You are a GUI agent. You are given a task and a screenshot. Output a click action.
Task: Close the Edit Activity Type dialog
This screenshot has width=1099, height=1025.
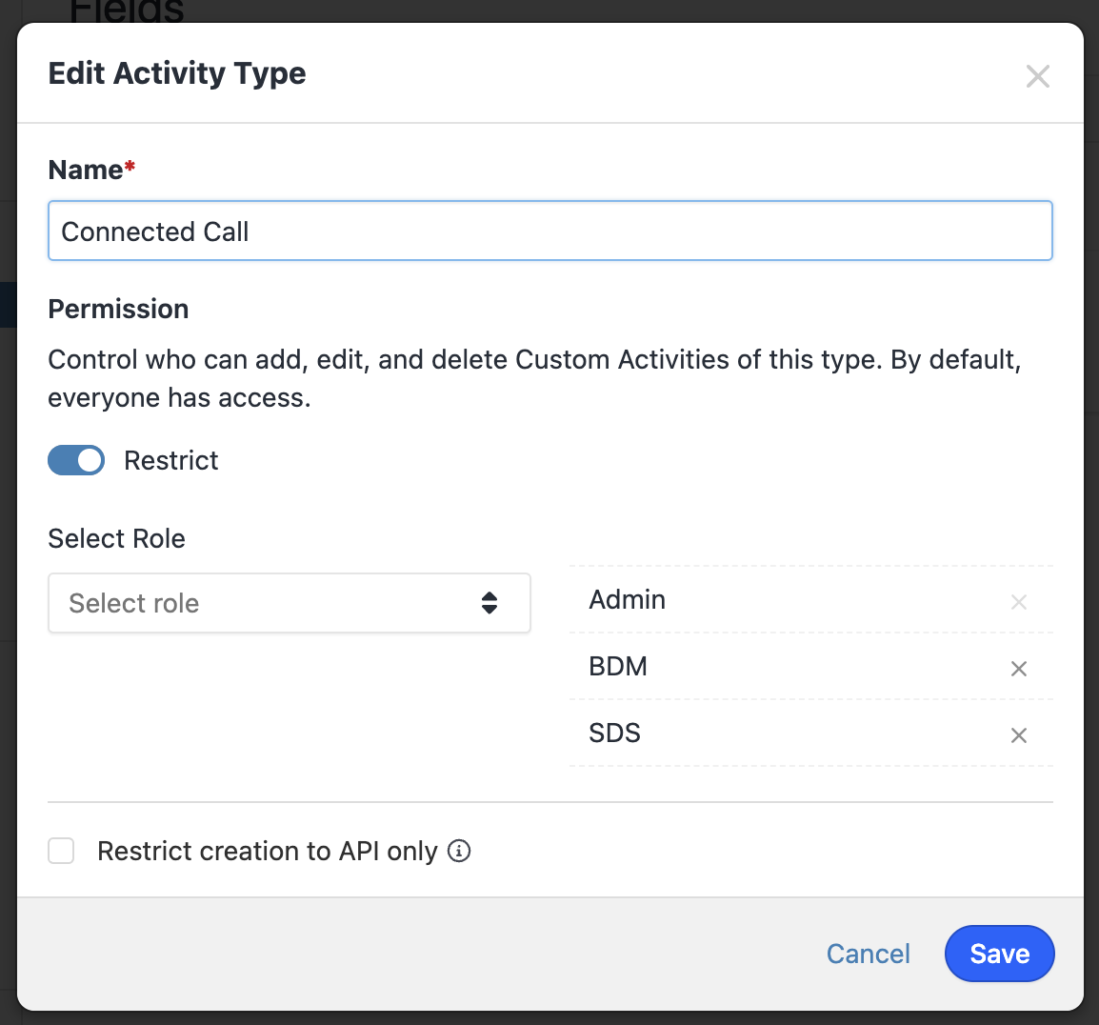1037,76
